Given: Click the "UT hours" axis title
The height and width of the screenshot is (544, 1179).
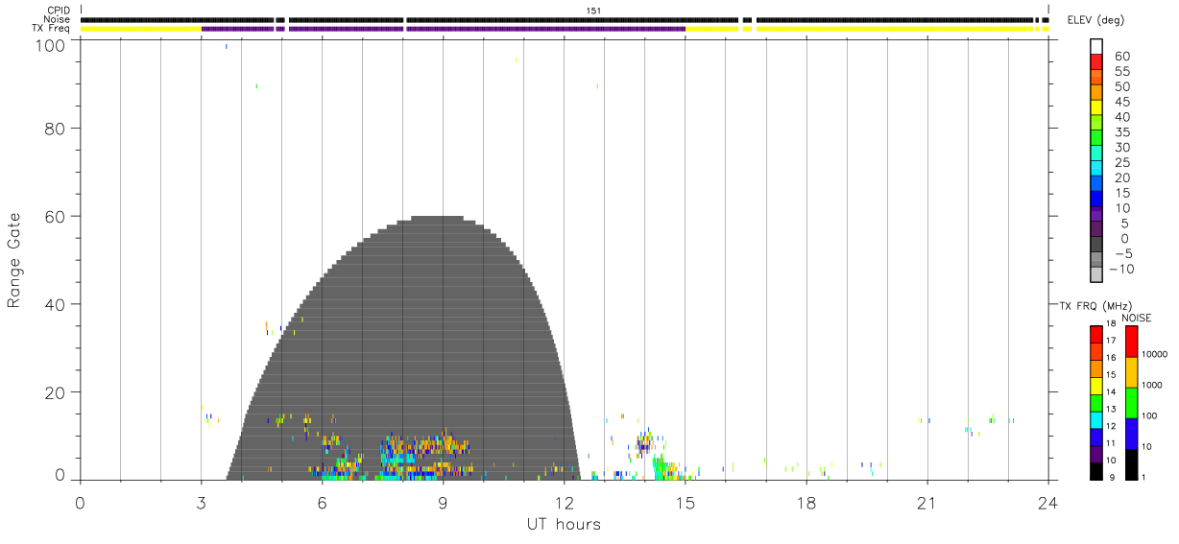Looking at the screenshot, I should pyautogui.click(x=564, y=524).
